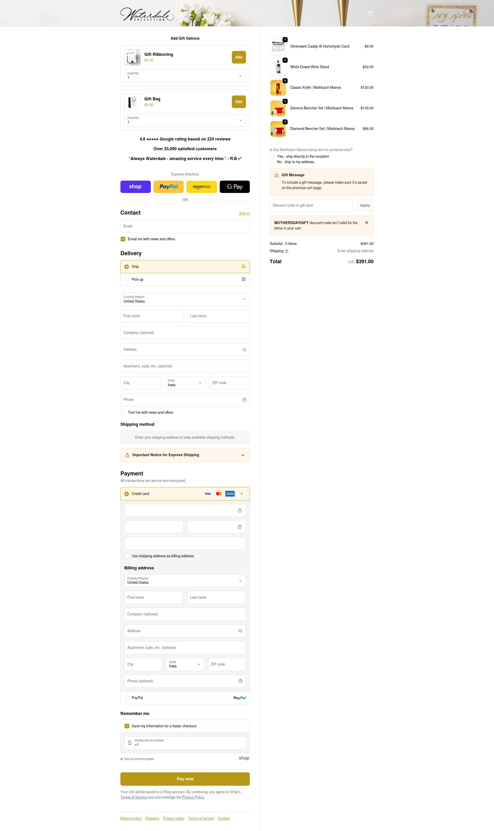
Task: Select Amazon Pay express checkout
Action: 201,187
